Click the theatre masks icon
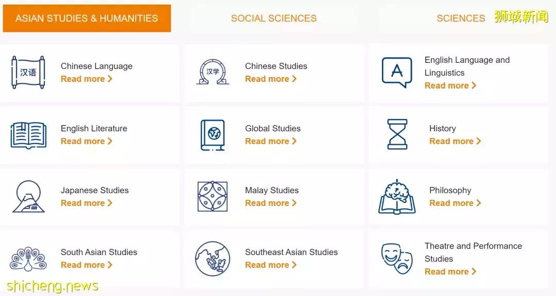This screenshot has height=296, width=556. (397, 259)
